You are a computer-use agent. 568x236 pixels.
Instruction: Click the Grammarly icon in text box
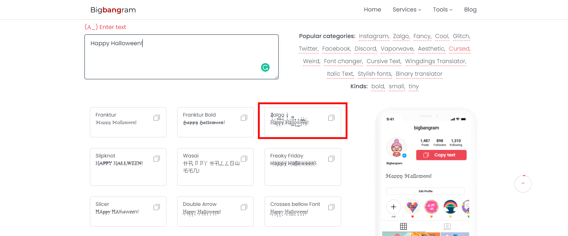[265, 67]
